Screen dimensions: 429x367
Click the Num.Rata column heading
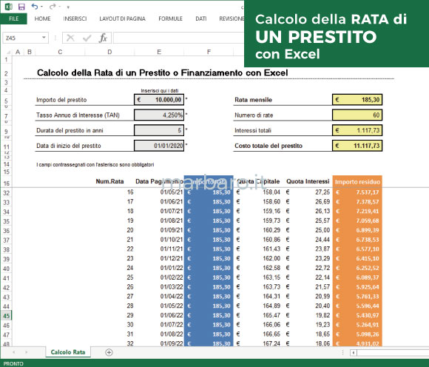109,181
